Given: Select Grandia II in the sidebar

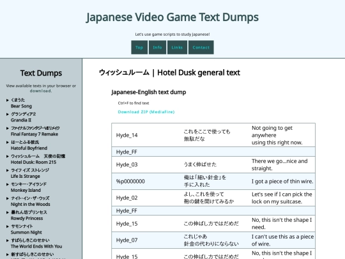Looking at the screenshot, I should (24, 117).
